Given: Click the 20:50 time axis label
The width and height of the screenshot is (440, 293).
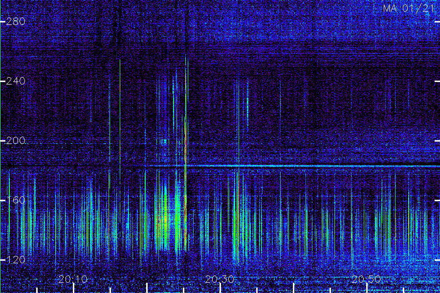Looking at the screenshot, I should (x=366, y=279).
